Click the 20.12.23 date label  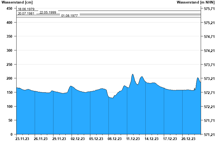pyautogui.click(x=188, y=139)
